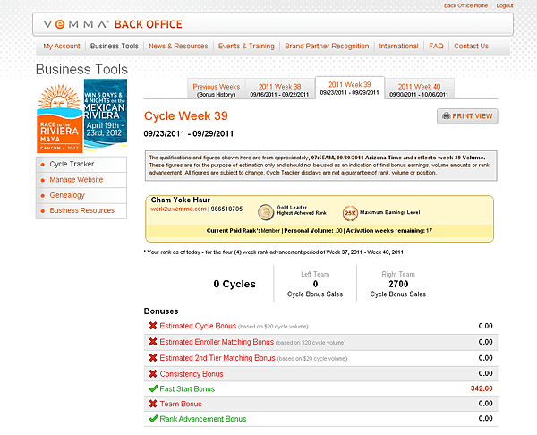Screen dimensions: 537x435
Task: Open the FAQ menu item
Action: (x=436, y=46)
